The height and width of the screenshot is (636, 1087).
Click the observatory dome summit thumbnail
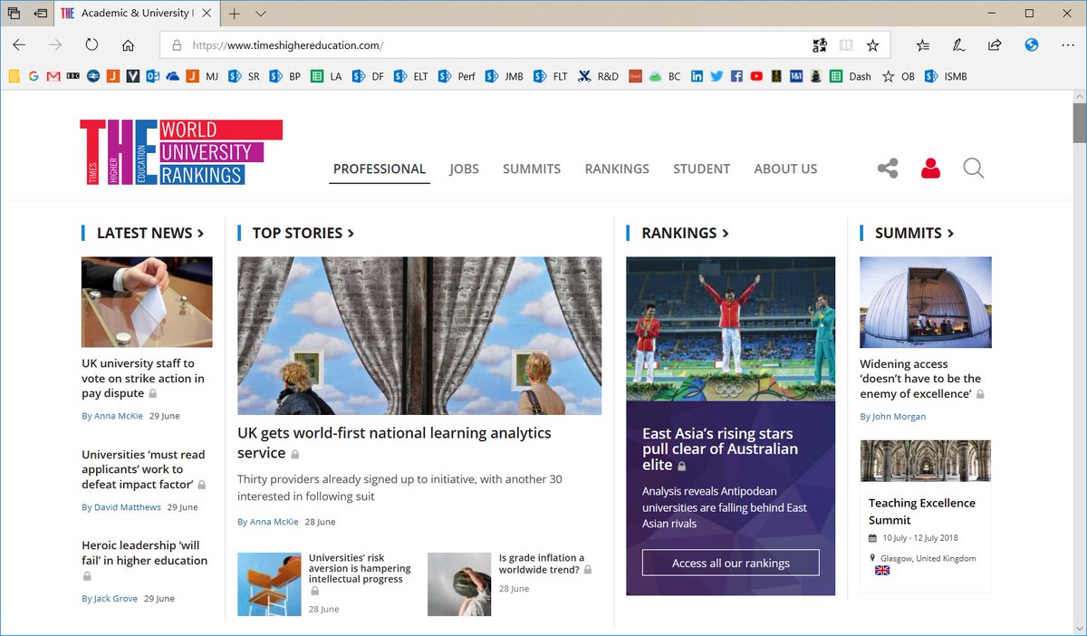[925, 302]
